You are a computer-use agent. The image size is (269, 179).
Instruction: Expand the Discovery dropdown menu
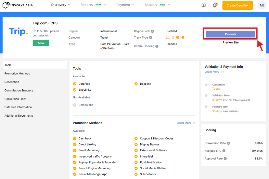pyautogui.click(x=61, y=5)
